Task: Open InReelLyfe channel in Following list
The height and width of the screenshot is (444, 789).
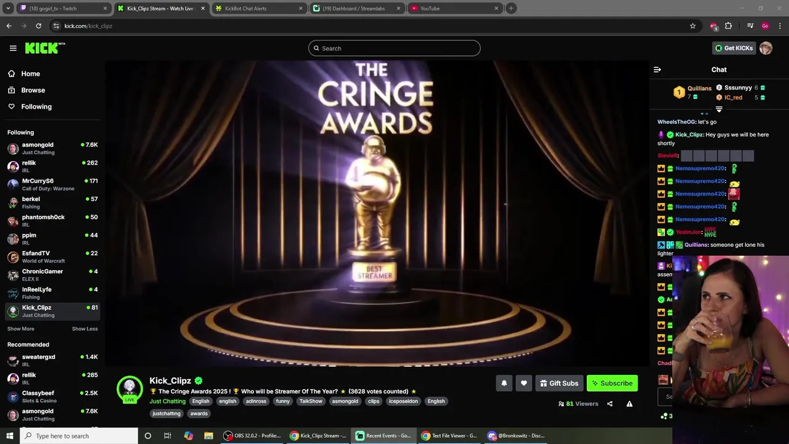Action: (x=52, y=293)
